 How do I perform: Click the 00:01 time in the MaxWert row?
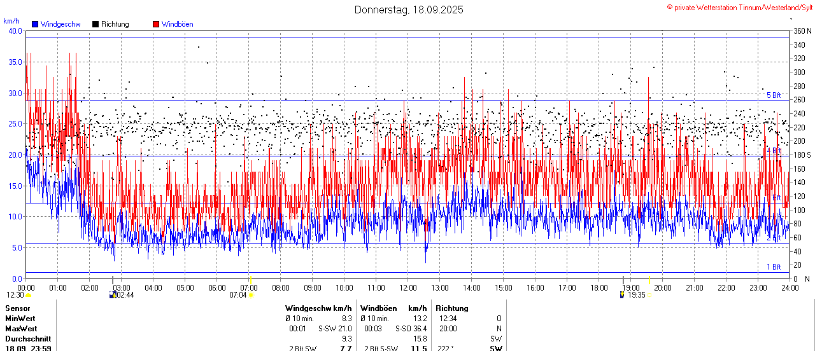tap(298, 329)
